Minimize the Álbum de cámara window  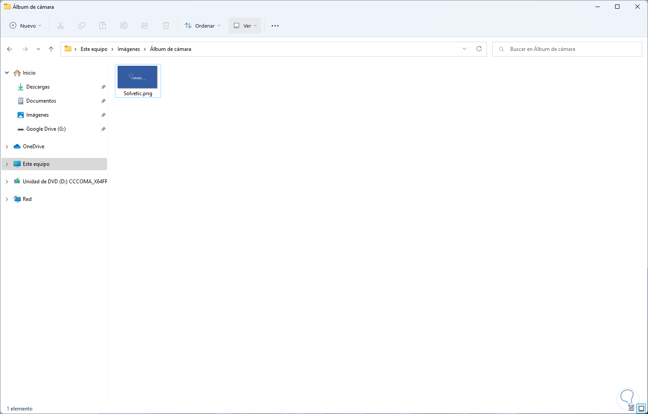(x=597, y=7)
